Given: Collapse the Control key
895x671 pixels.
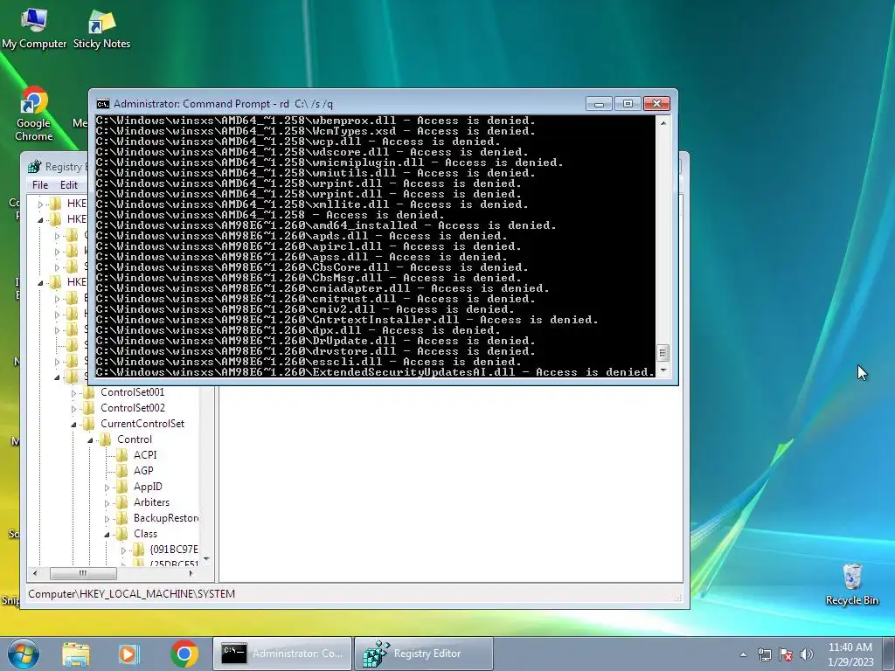Looking at the screenshot, I should click(x=90, y=440).
